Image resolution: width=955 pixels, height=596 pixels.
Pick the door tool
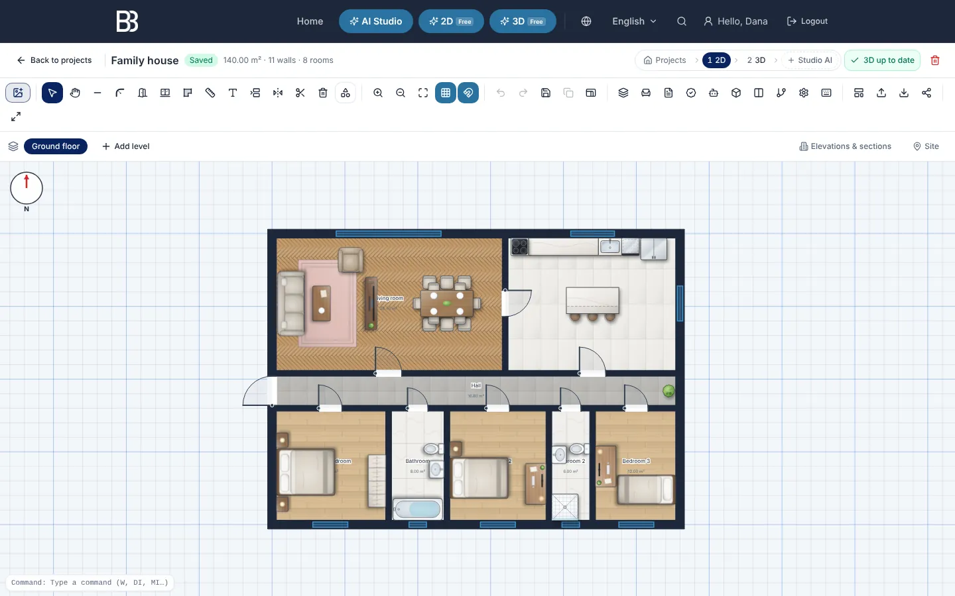[143, 93]
